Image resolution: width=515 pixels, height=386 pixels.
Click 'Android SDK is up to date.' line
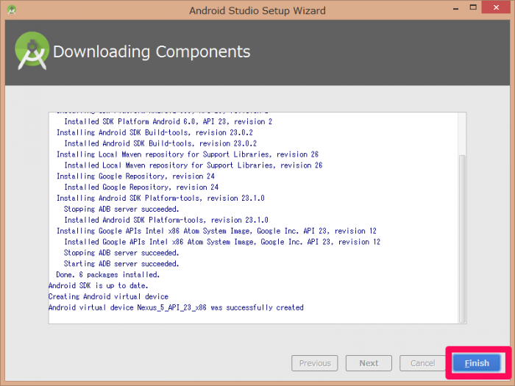[98, 285]
